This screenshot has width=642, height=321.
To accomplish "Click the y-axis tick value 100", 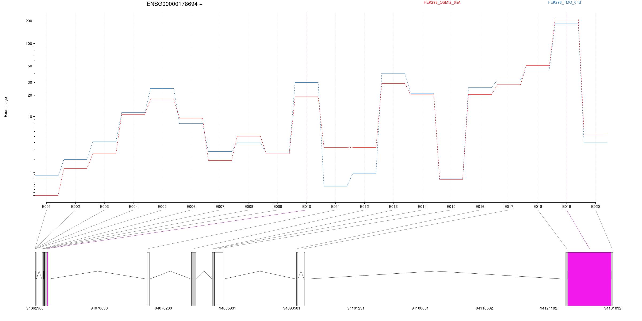I will click(29, 44).
